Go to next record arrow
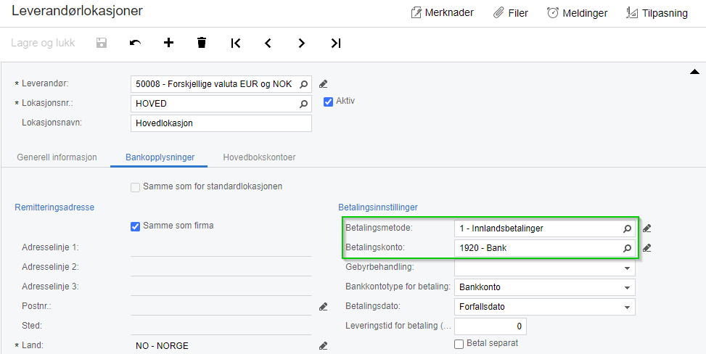 tap(302, 44)
